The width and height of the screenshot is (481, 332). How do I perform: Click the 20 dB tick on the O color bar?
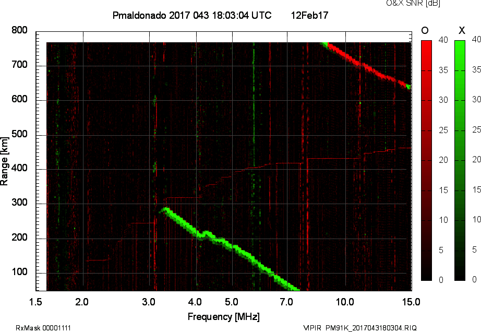(443, 160)
